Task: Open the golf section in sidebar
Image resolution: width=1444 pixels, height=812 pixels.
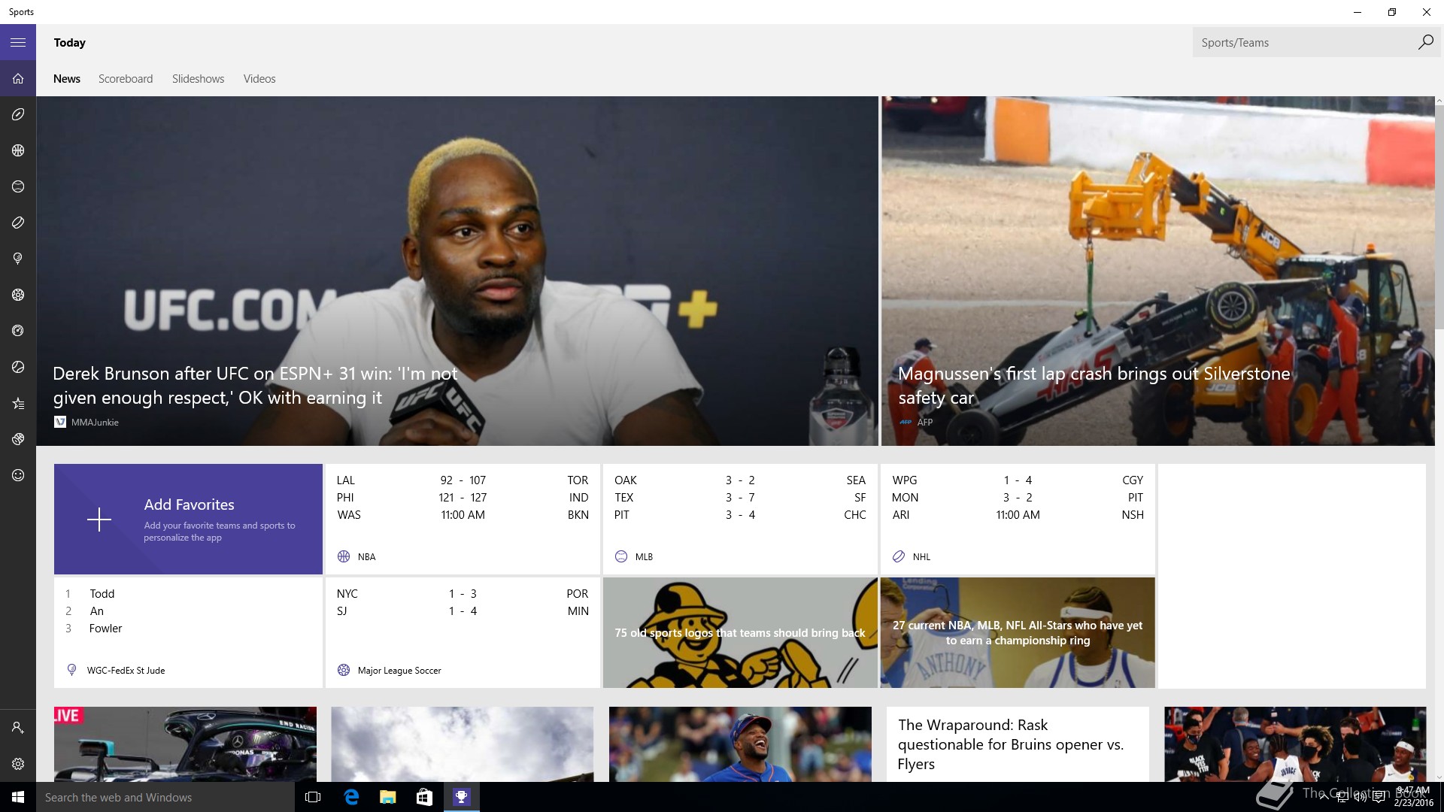Action: 18,259
